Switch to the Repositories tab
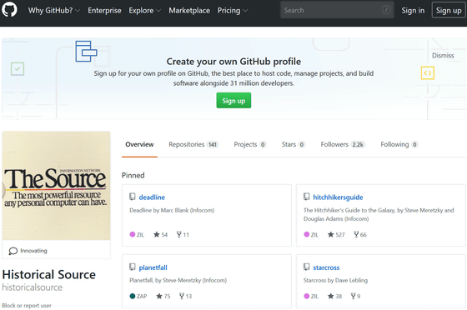The height and width of the screenshot is (310, 467). [193, 144]
